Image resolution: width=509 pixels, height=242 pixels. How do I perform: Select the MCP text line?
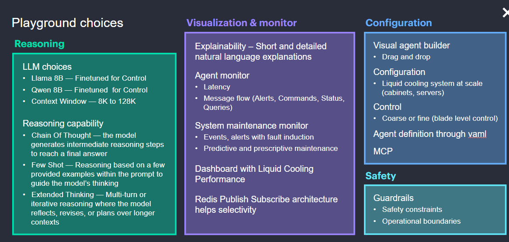[x=383, y=151]
